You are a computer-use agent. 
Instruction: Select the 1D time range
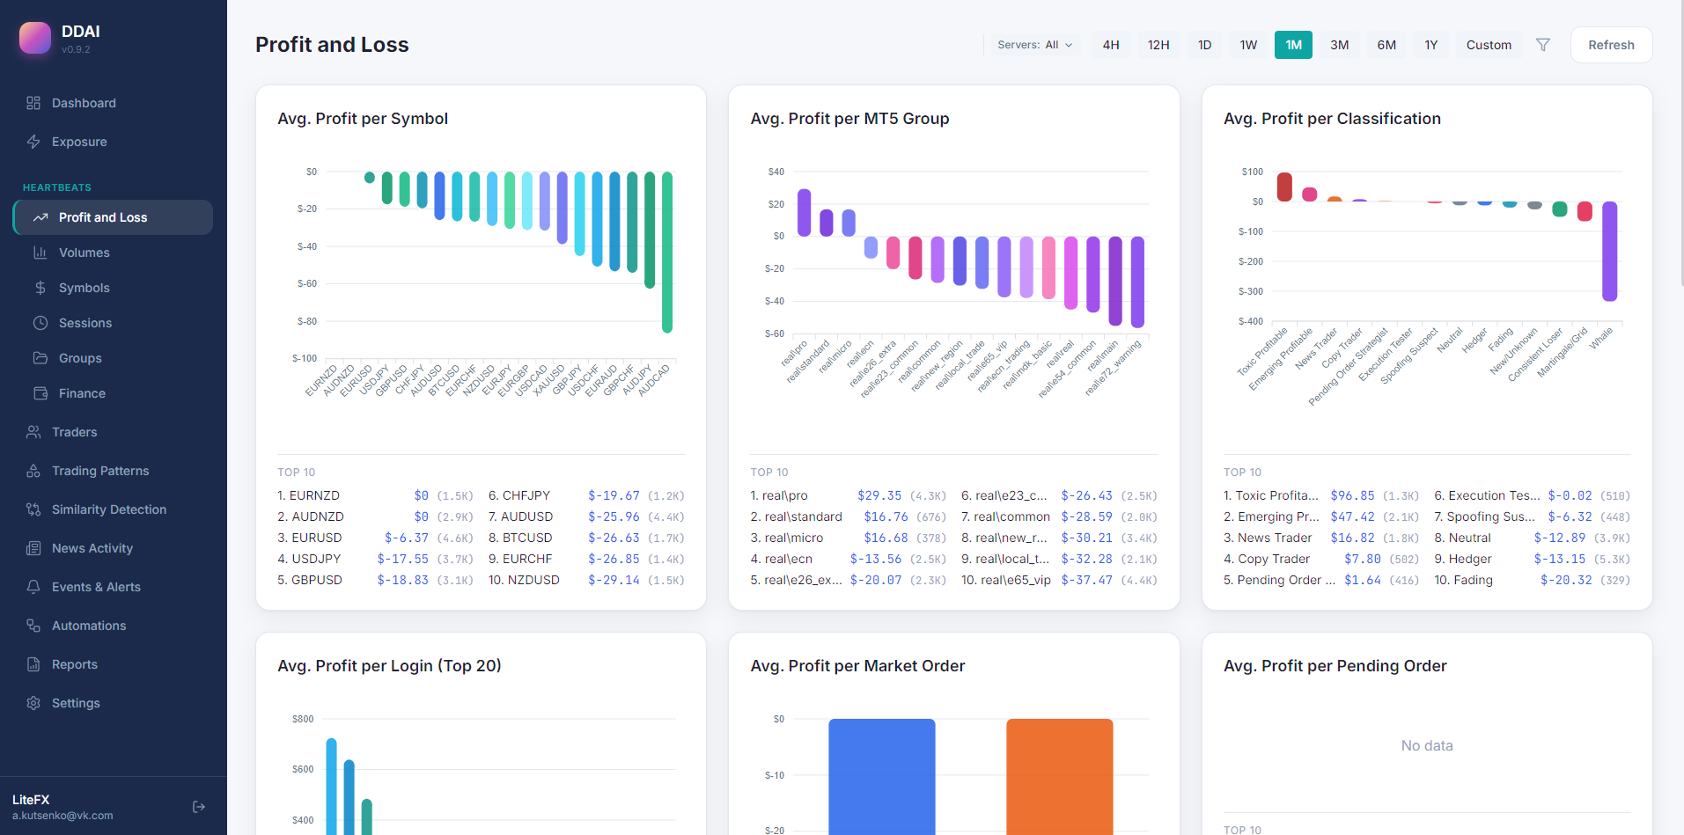1204,45
